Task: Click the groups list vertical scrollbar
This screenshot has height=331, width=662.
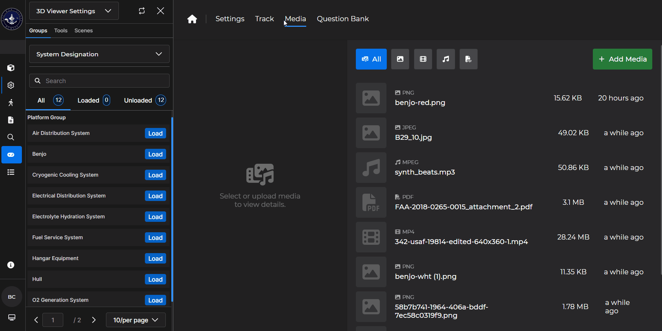Action: click(x=172, y=209)
